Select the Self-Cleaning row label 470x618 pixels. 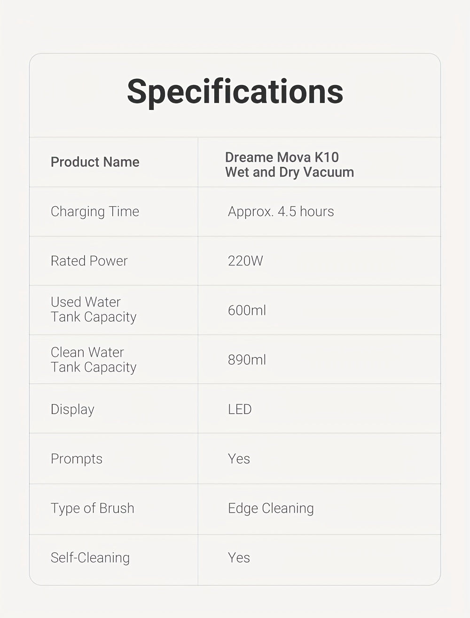pyautogui.click(x=90, y=558)
